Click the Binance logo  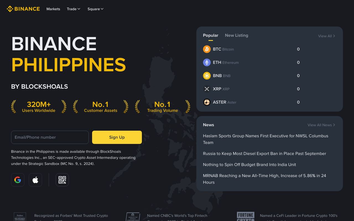click(x=23, y=9)
